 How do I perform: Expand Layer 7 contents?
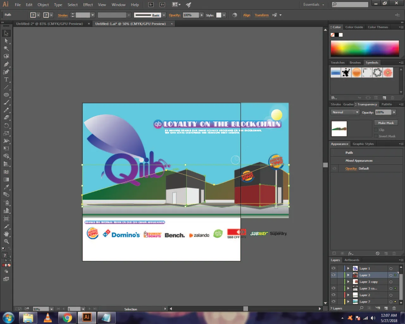click(x=348, y=302)
